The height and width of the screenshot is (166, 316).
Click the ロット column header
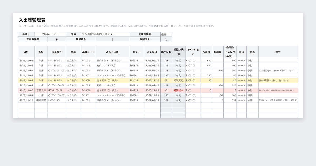point(136,52)
